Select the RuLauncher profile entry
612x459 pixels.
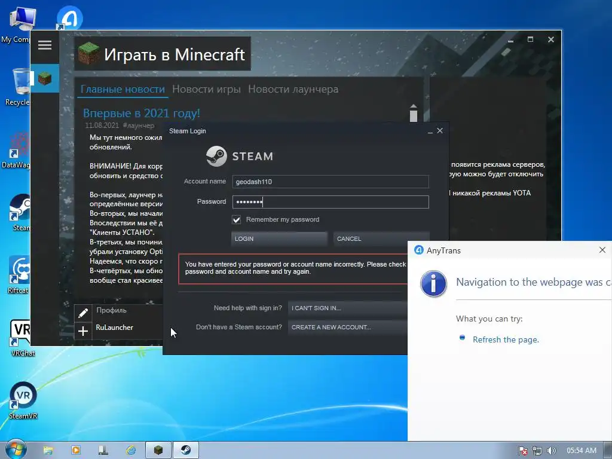[x=114, y=328]
